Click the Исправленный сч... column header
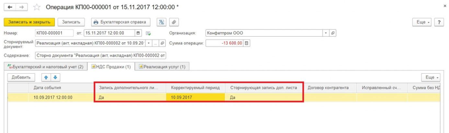 pyautogui.click(x=382, y=88)
